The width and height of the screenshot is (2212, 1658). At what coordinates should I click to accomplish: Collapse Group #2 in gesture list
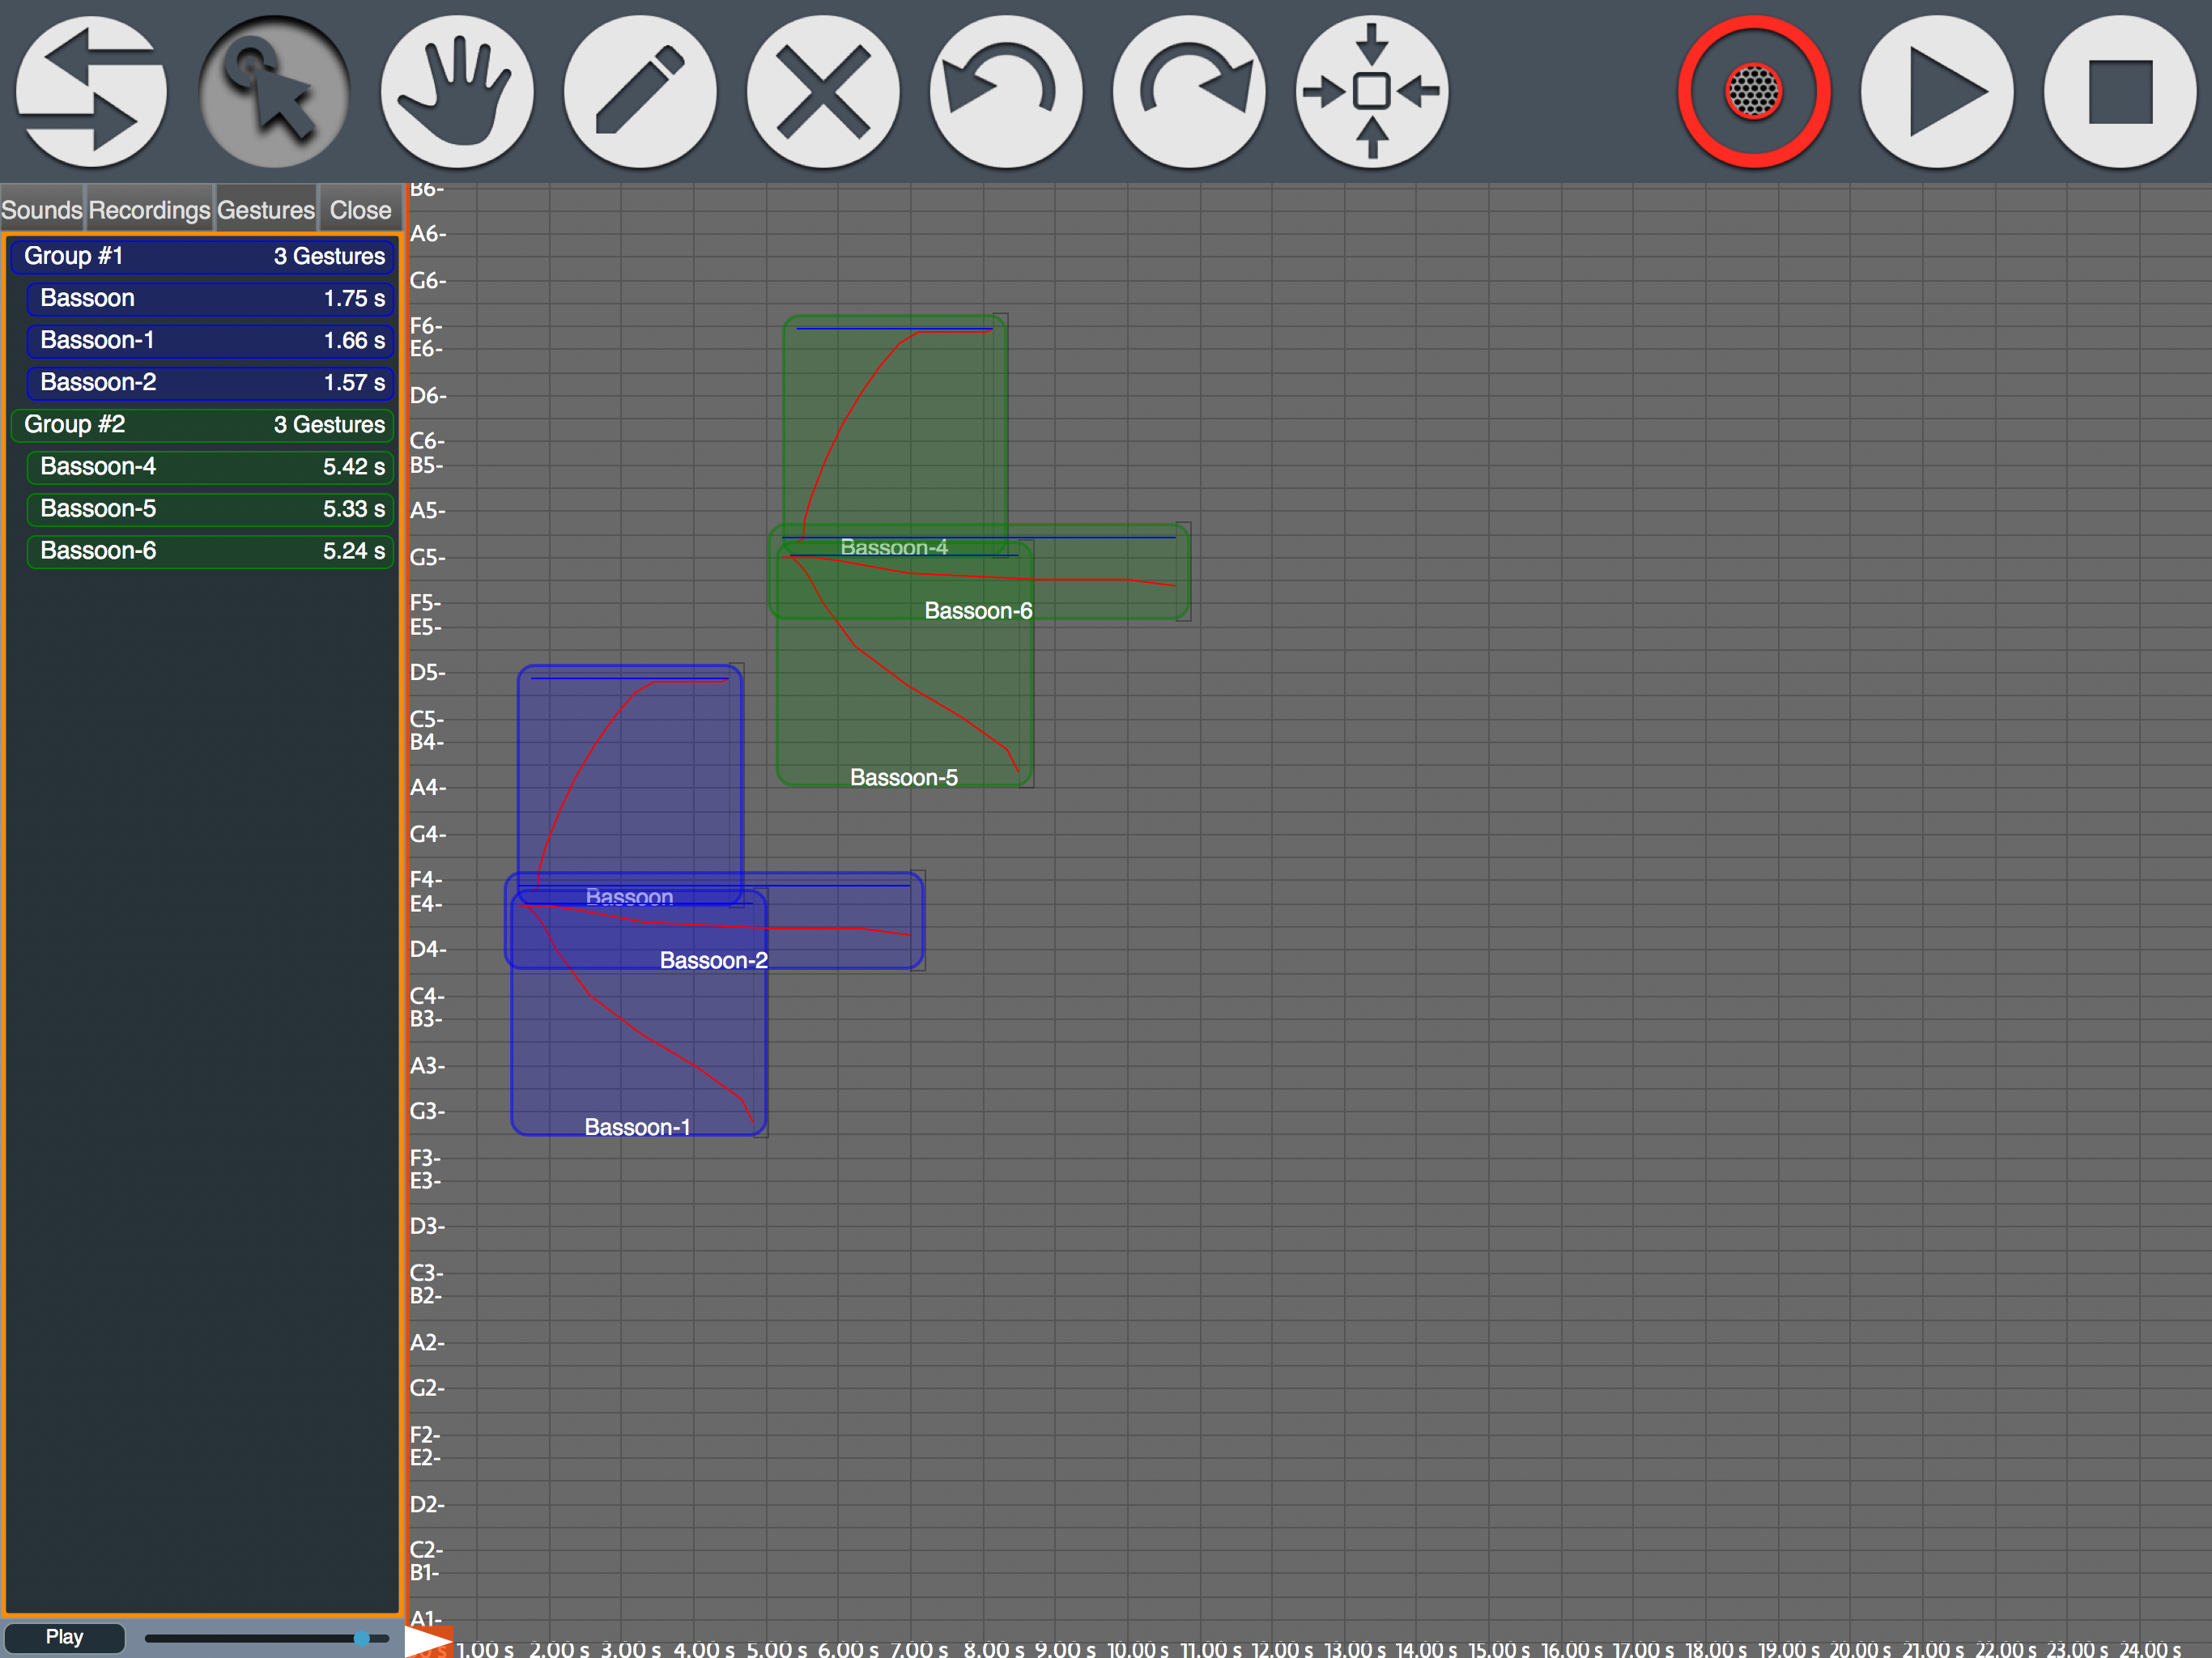(x=203, y=424)
